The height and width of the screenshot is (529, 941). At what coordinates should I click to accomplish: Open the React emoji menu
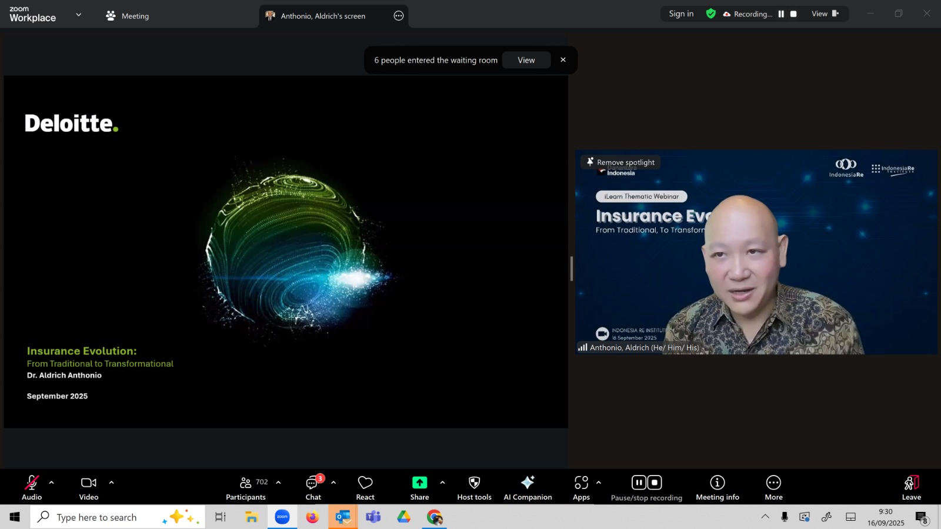tap(365, 487)
